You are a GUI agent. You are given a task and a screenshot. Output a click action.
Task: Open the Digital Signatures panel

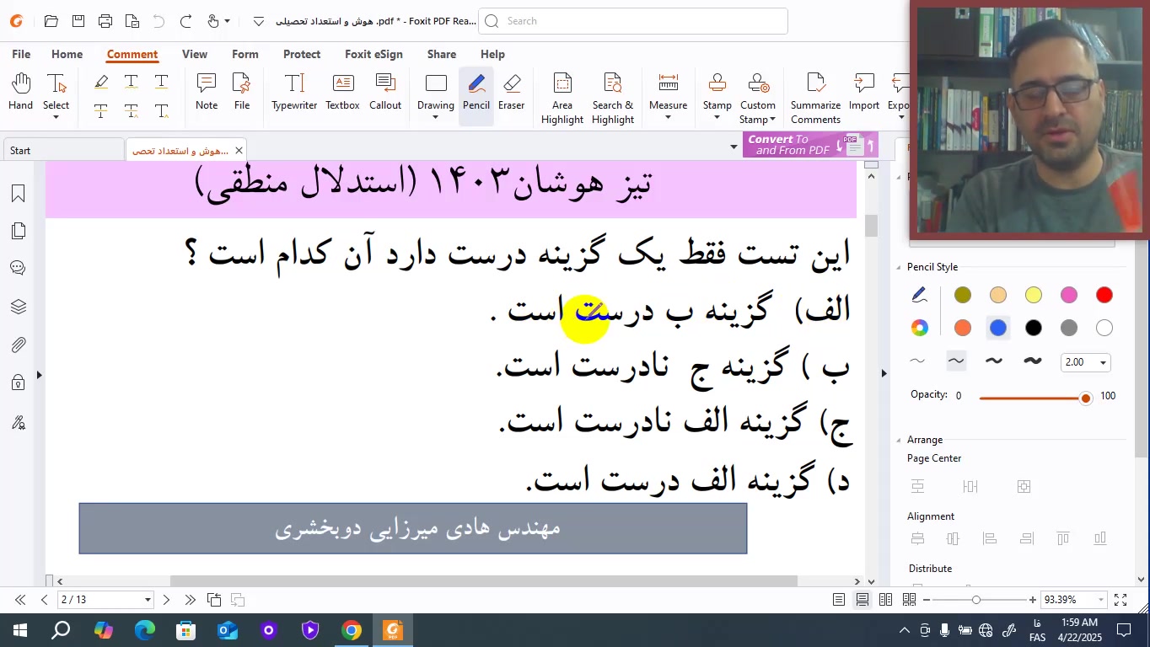tap(18, 423)
